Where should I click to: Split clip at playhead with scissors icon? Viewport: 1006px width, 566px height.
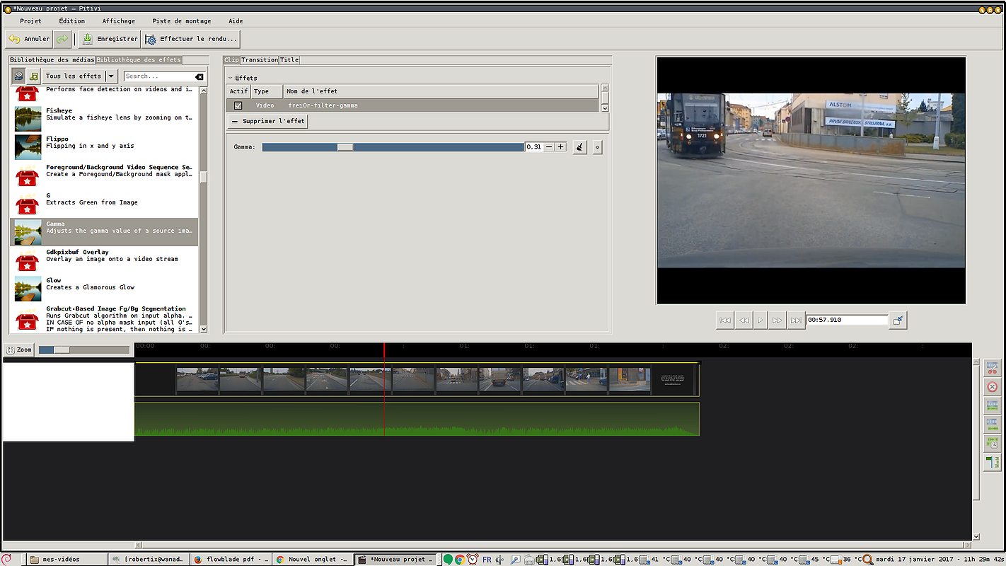coord(992,367)
